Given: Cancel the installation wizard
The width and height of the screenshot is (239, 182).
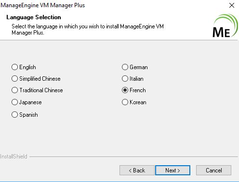Looking at the screenshot, I should coord(214,170).
